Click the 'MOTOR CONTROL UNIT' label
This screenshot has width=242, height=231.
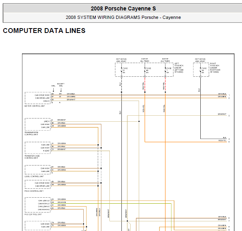pyautogui.click(x=34, y=106)
